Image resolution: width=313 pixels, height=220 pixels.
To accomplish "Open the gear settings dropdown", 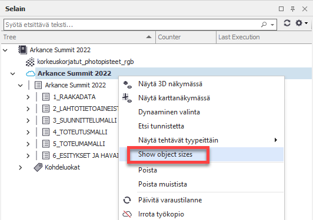I will (x=301, y=23).
